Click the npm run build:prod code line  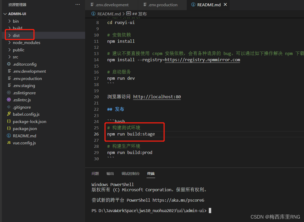(x=130, y=152)
